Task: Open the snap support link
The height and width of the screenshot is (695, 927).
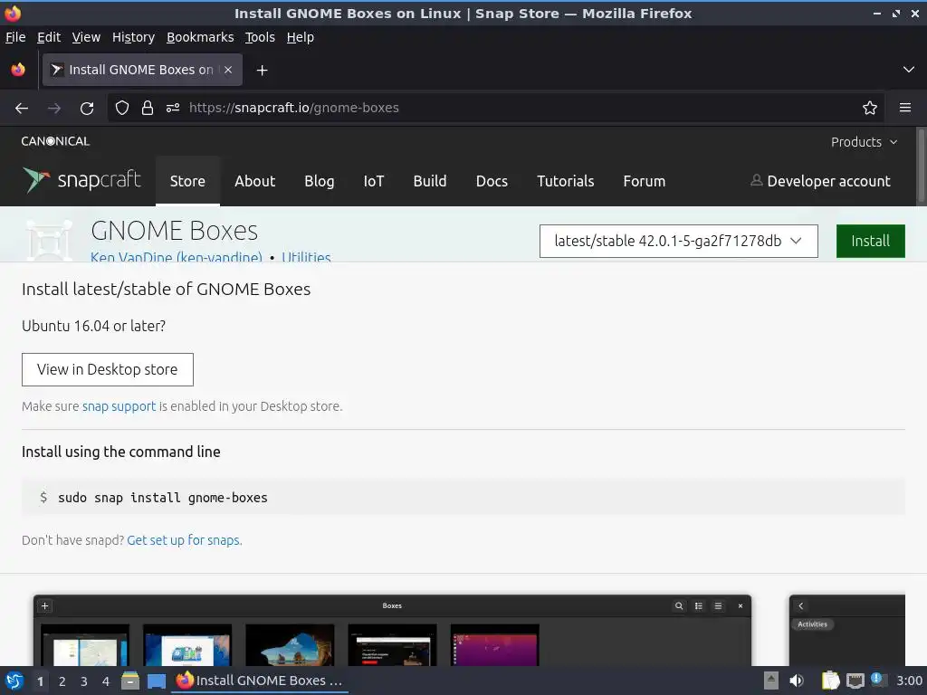Action: [x=119, y=406]
